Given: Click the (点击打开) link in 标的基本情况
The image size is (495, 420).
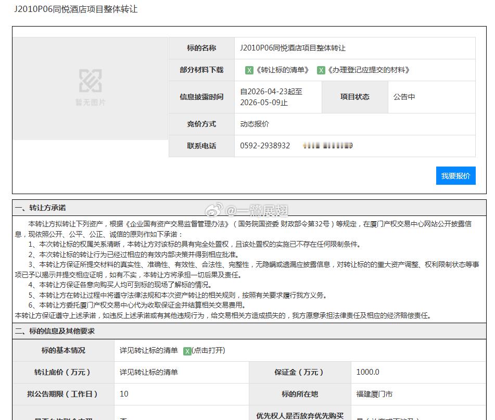Looking at the screenshot, I should (x=207, y=350).
